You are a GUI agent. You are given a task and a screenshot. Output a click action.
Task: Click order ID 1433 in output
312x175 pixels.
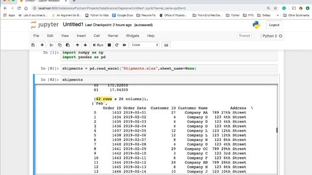tap(117, 112)
